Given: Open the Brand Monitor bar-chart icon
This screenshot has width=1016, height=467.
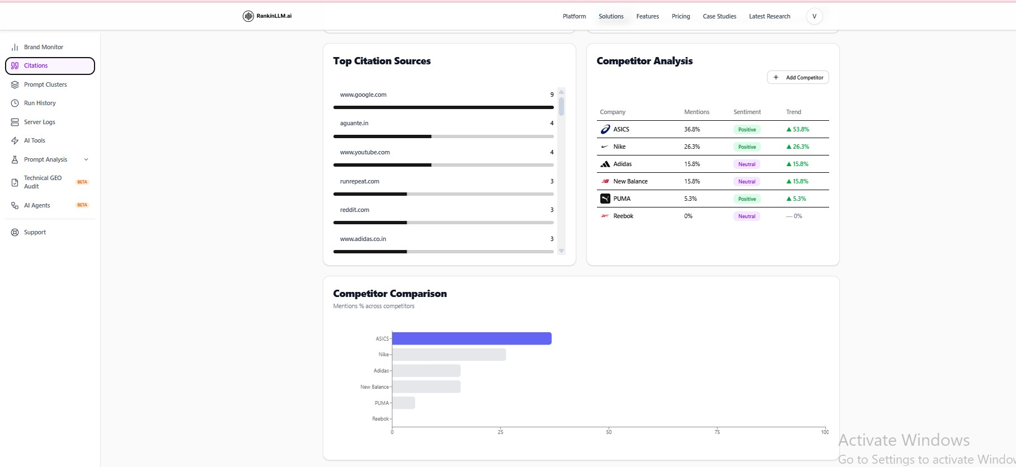Looking at the screenshot, I should click(x=15, y=48).
